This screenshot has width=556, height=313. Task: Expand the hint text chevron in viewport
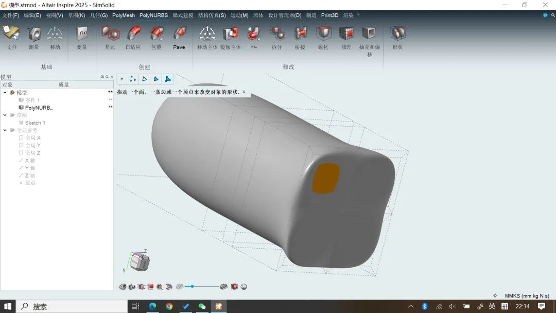coord(244,93)
